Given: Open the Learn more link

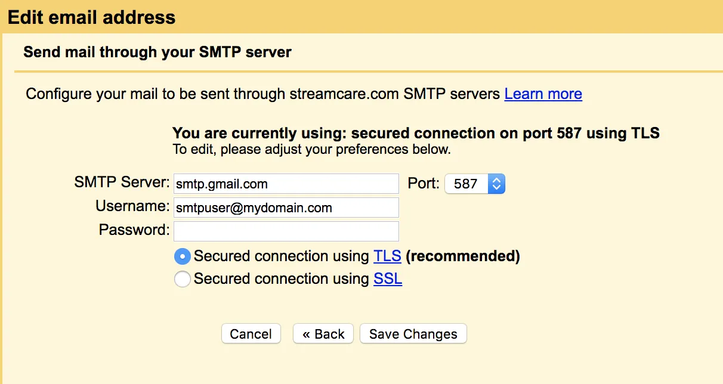Looking at the screenshot, I should click(543, 94).
